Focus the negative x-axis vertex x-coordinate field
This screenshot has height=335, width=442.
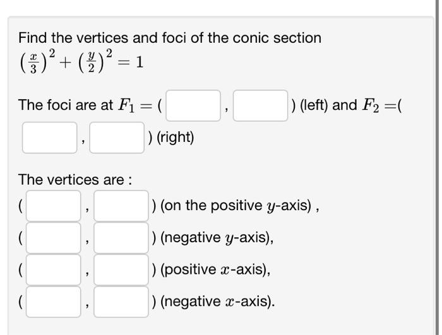coord(53,302)
